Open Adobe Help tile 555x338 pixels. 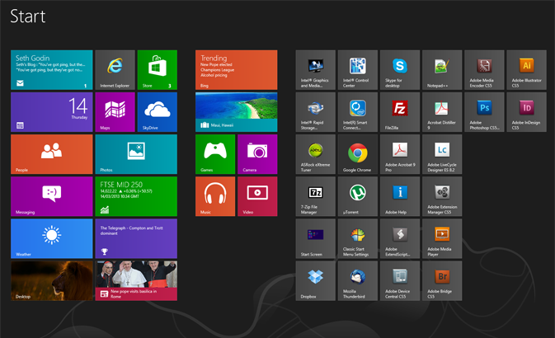point(400,196)
